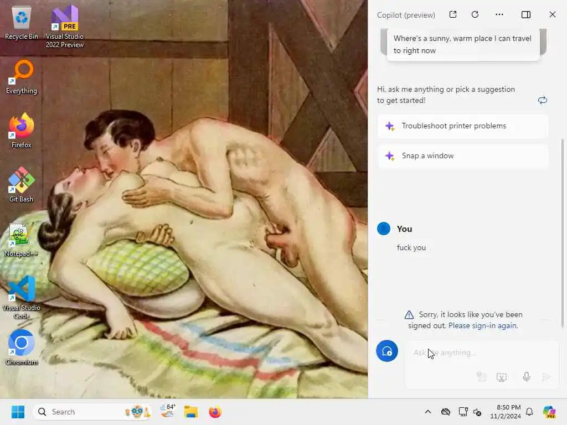567x425 pixels.
Task: Pick the sunny warm place travel suggestion
Action: [463, 44]
